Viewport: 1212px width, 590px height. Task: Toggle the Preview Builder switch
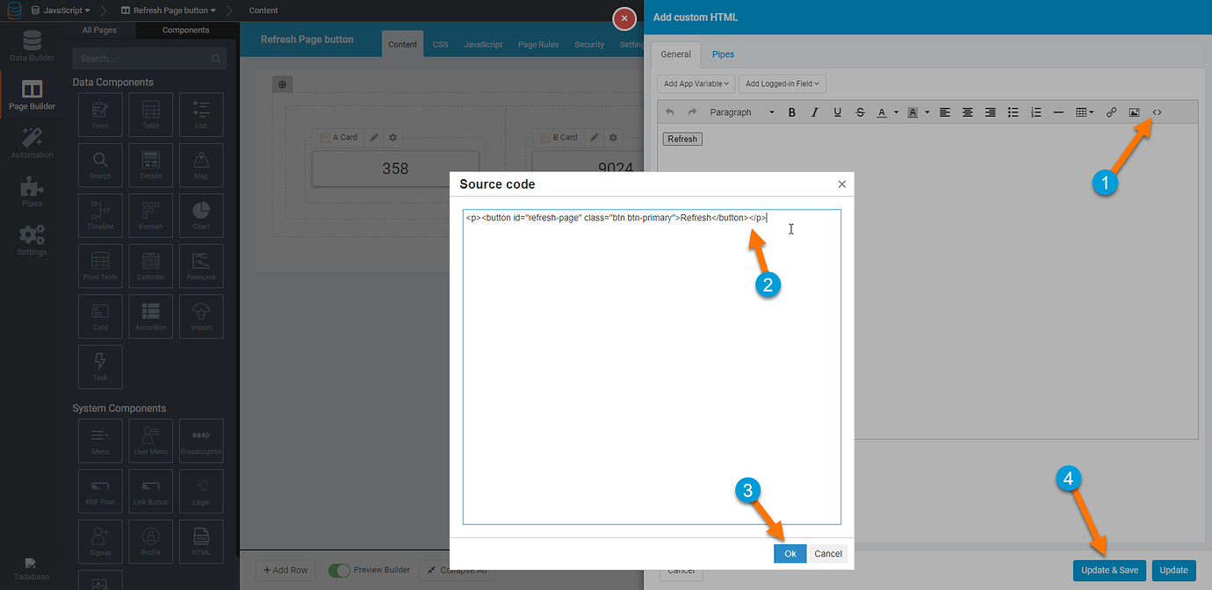coord(339,570)
